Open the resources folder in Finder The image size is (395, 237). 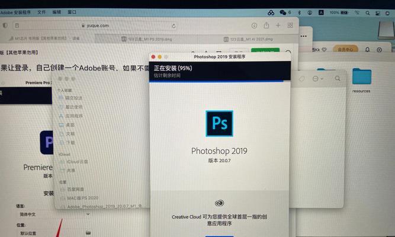point(362,76)
